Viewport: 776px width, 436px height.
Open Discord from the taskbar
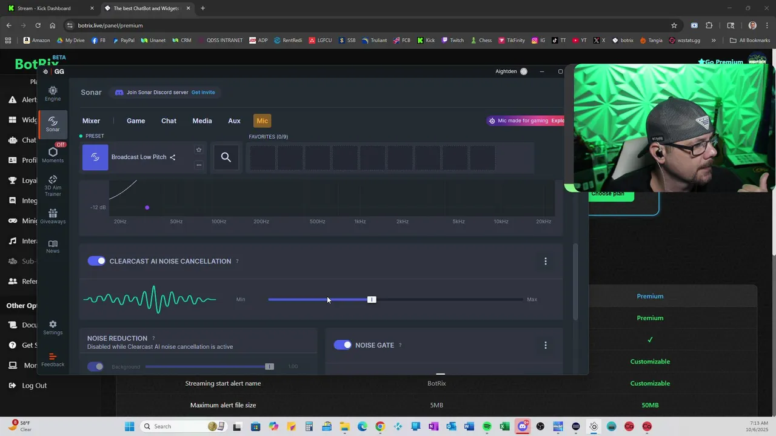click(523, 426)
